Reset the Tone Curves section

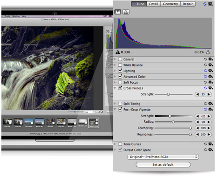coord(205,144)
